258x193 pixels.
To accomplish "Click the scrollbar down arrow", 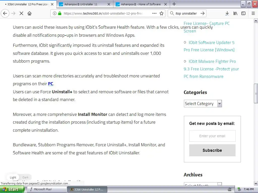I will (x=256, y=183).
